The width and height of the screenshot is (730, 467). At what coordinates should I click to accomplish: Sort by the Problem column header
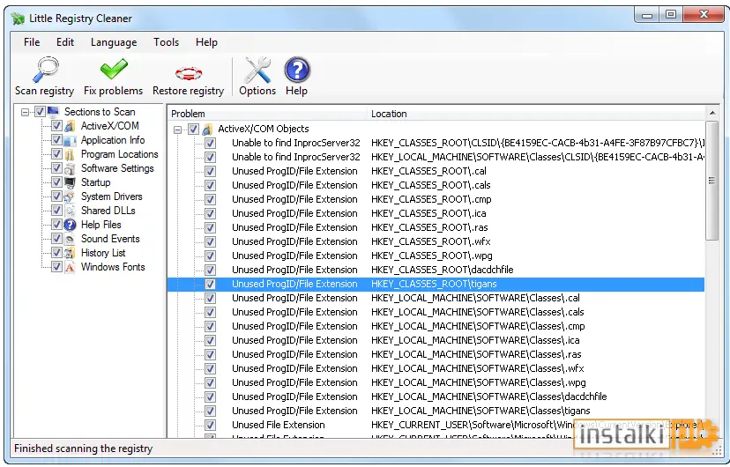click(x=268, y=114)
